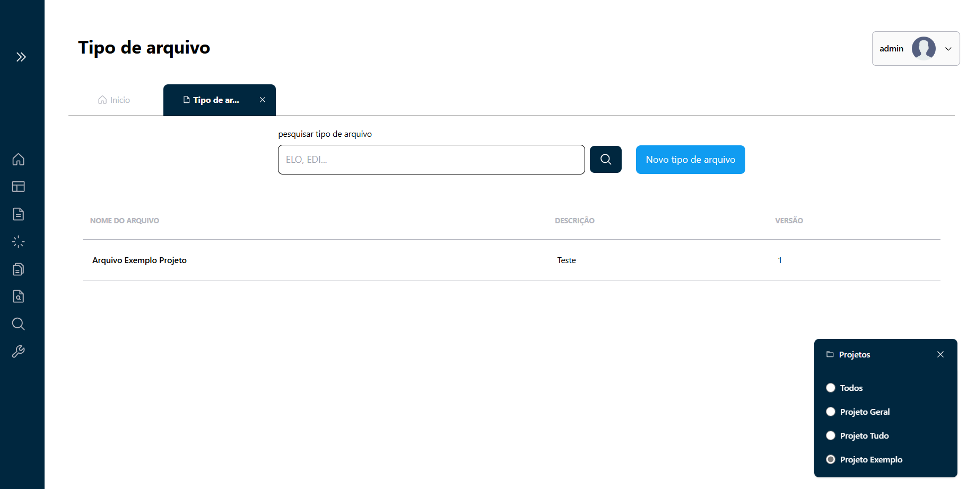Image resolution: width=967 pixels, height=489 pixels.
Task: Focus the pesquisar tipo de arquivo field
Action: click(431, 160)
